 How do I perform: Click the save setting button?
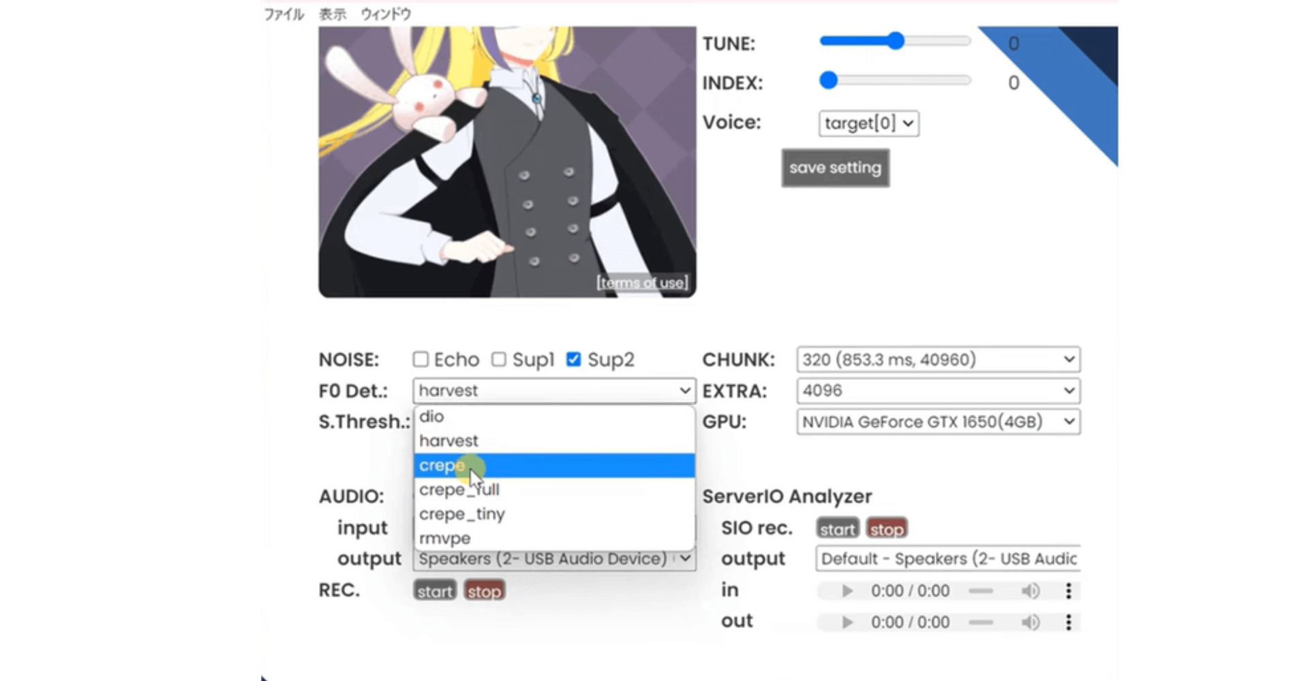click(834, 168)
